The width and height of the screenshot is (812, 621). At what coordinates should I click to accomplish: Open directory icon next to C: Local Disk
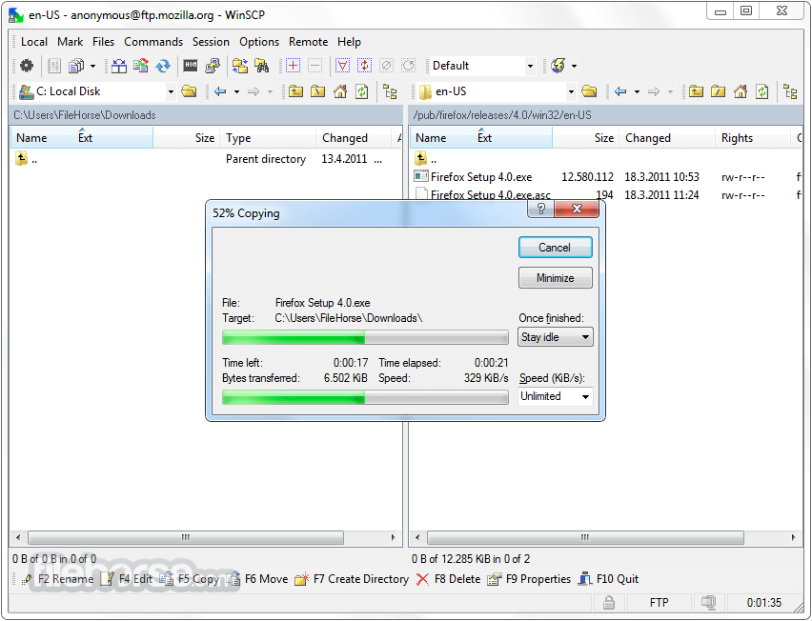click(x=189, y=91)
